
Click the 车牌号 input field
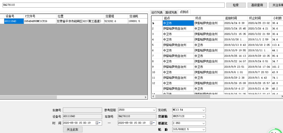83,110
